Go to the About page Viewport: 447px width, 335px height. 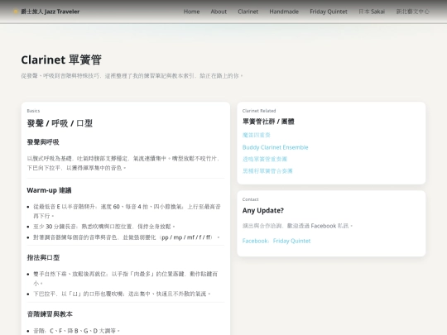tap(219, 12)
